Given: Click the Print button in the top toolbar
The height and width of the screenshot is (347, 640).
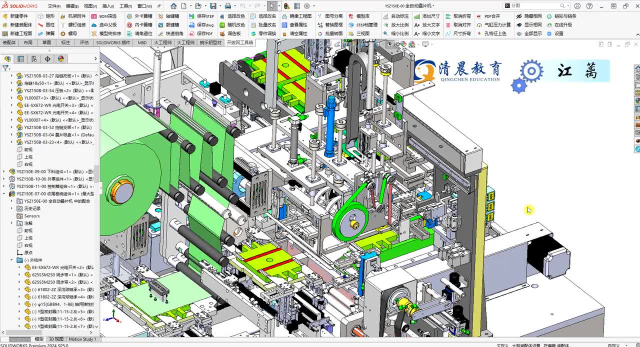Looking at the screenshot, I should point(227,6).
